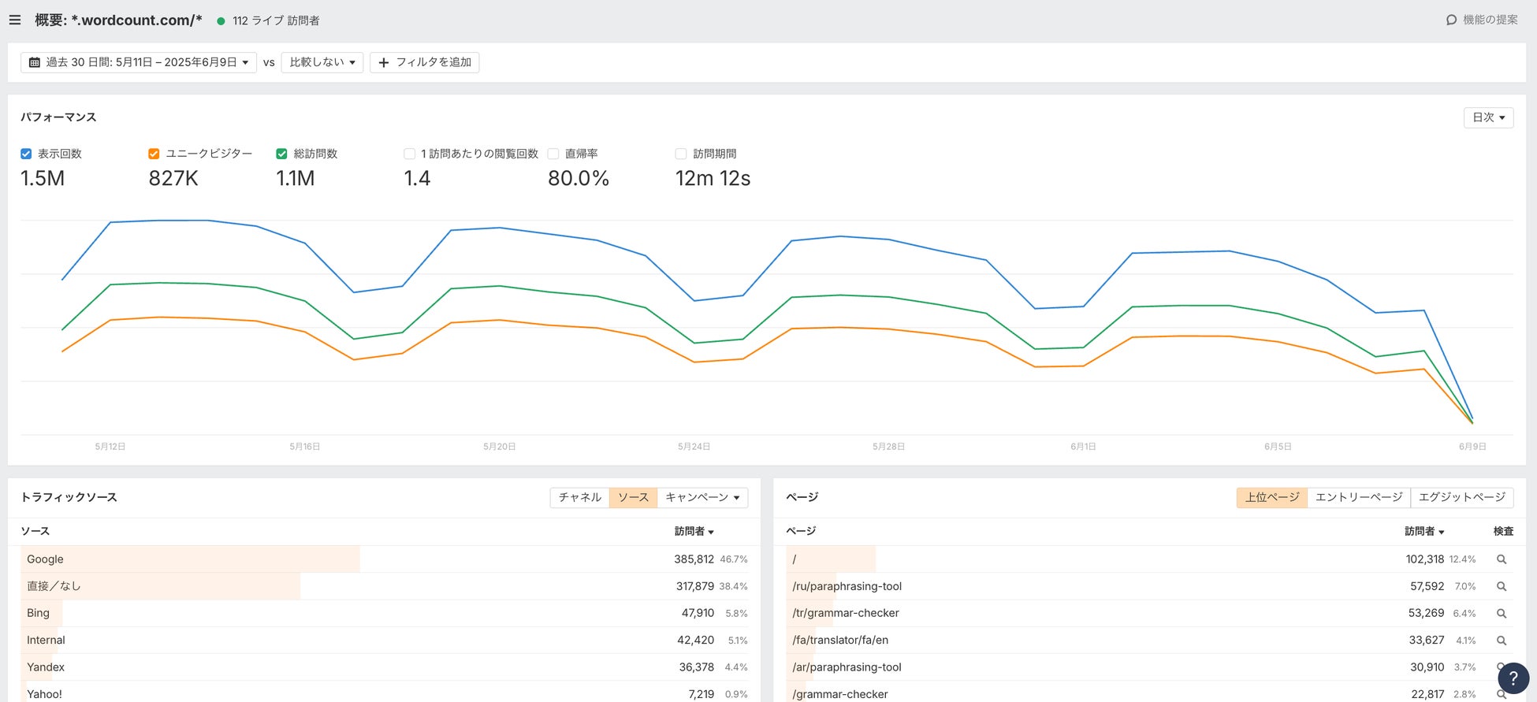Screen dimensions: 1537x702
Task: Click magnifier icon for /fa/translator/fa/en
Action: (1502, 641)
